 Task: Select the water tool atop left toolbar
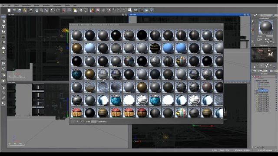click(x=3, y=16)
